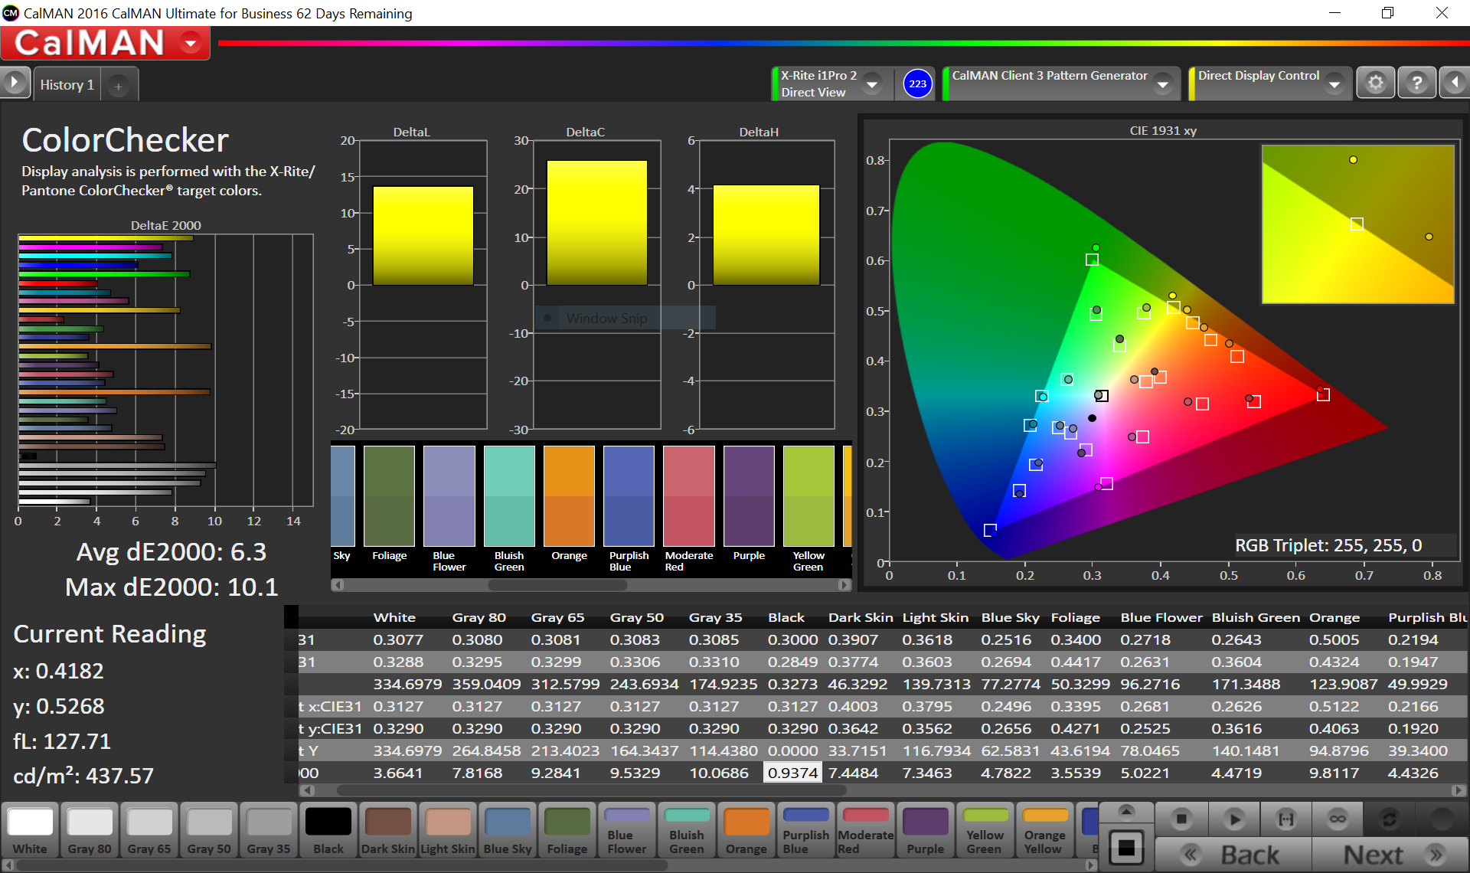
Task: Select the Black color patch swatch
Action: pyautogui.click(x=328, y=829)
